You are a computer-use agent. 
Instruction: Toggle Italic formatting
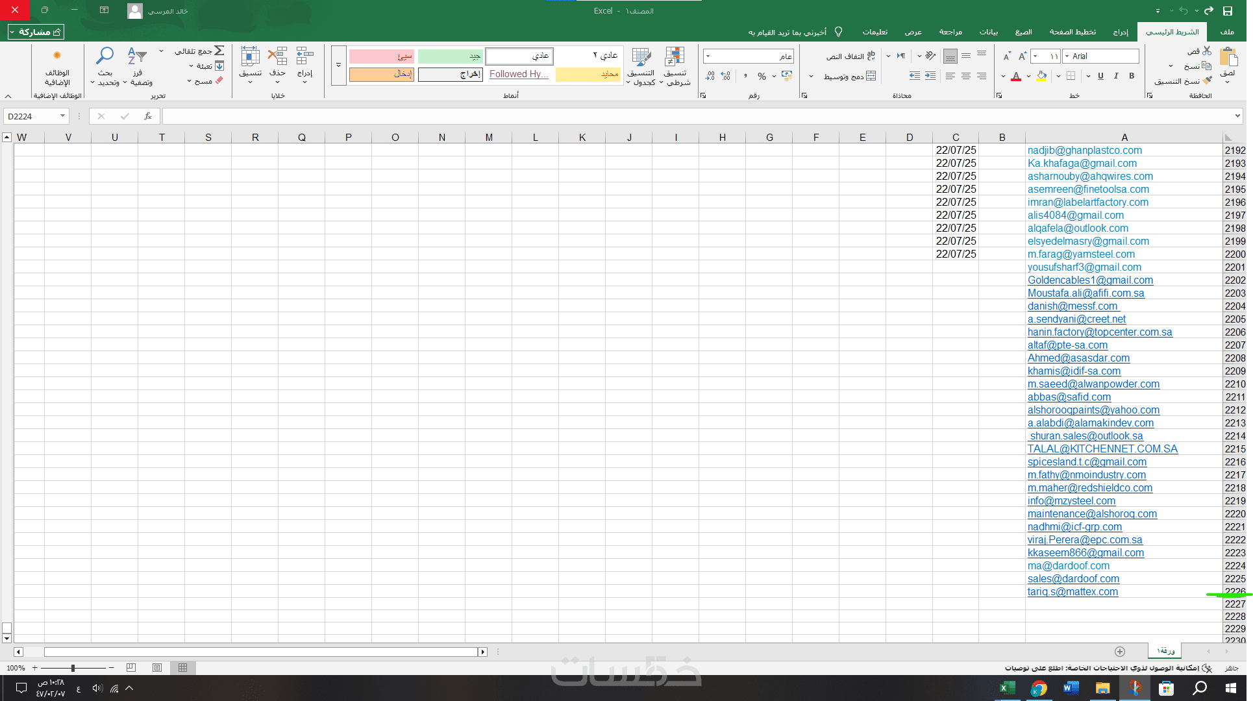[1116, 76]
